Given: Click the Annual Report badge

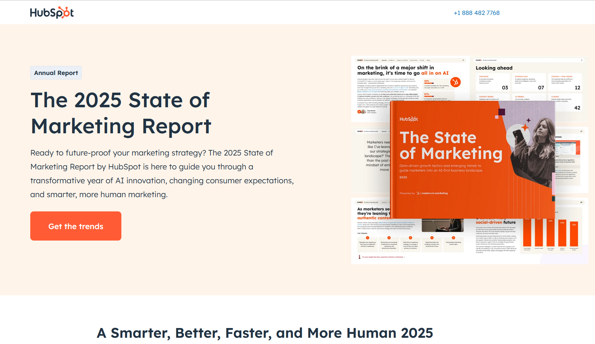Looking at the screenshot, I should point(56,73).
